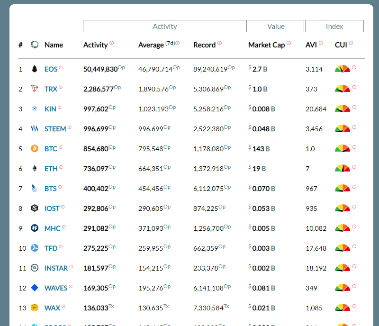Open the EOS coin link
The image size is (379, 326).
coord(51,69)
